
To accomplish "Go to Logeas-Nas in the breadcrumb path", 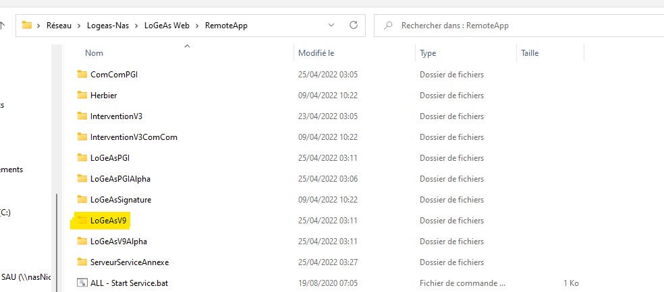I will click(111, 26).
